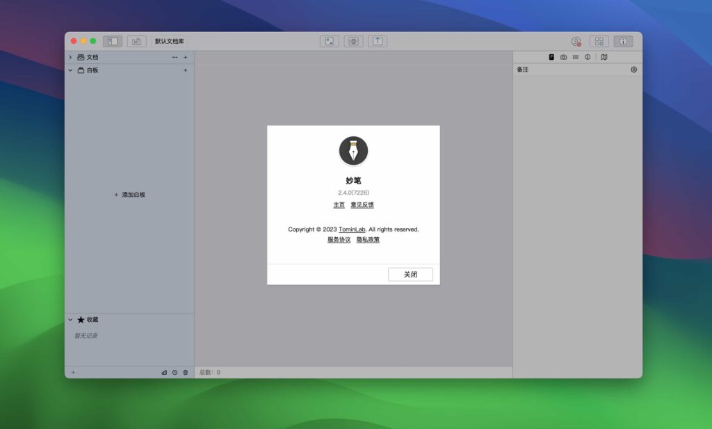Toggle the sidebar with the leftmost toolbar icon
712x429 pixels.
(x=112, y=41)
